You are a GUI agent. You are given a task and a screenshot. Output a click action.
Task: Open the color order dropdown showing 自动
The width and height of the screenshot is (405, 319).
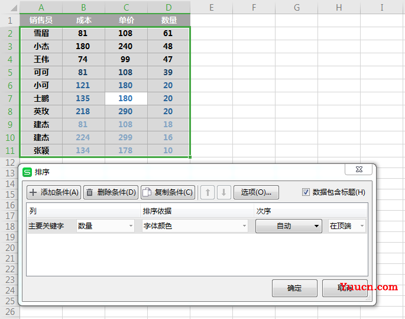289,226
